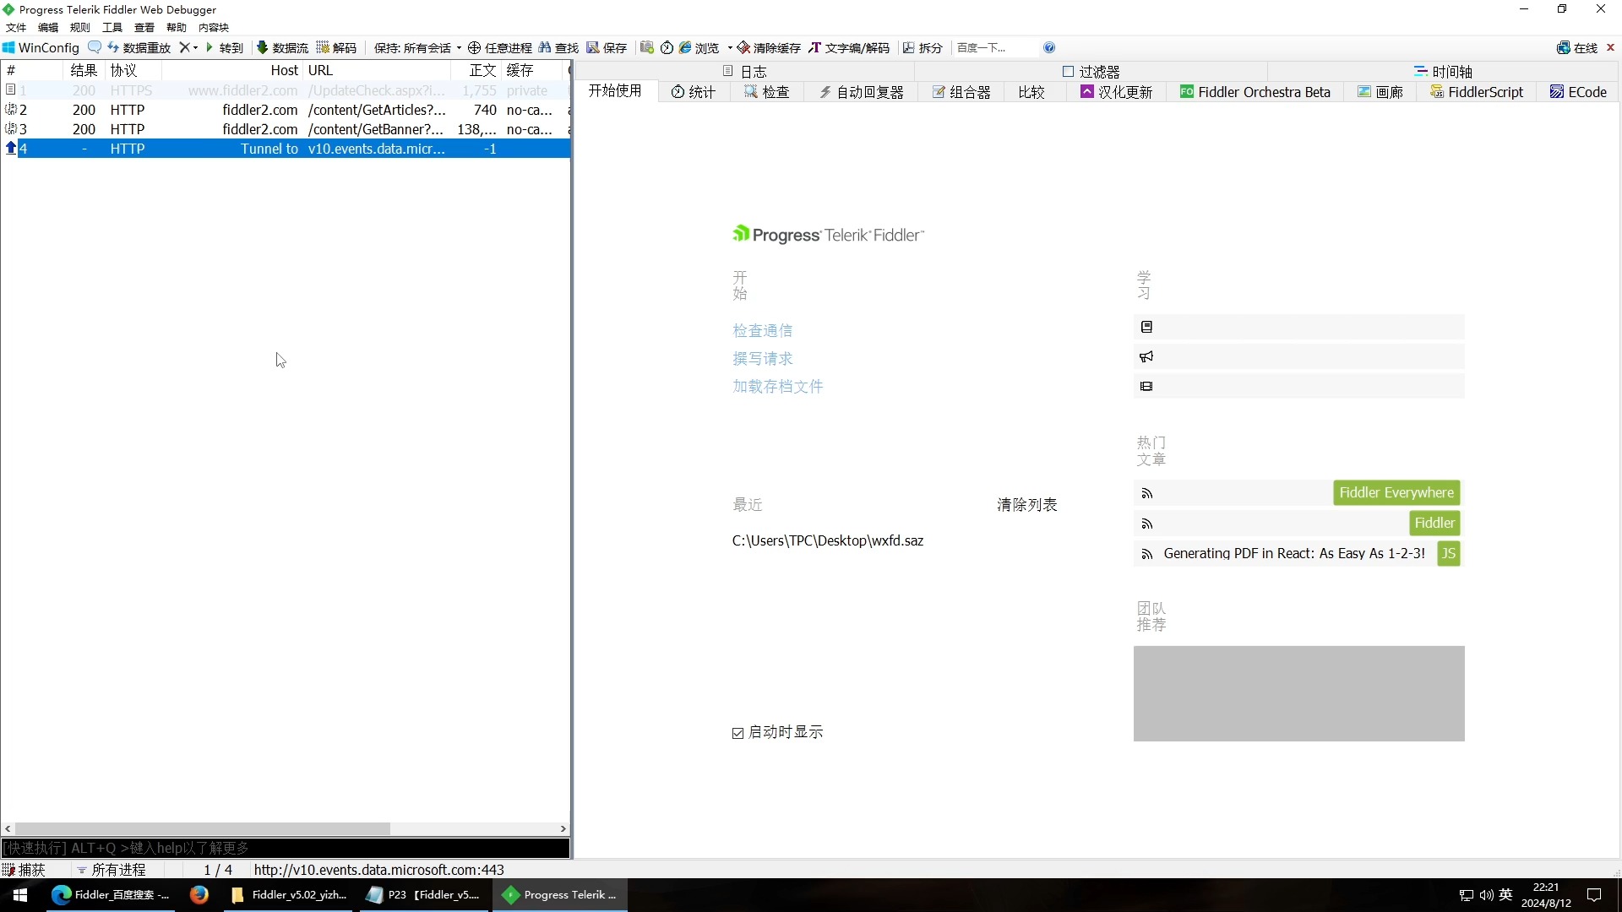This screenshot has height=912, width=1622.
Task: Open the 汉化更新 tab
Action: [x=1117, y=92]
